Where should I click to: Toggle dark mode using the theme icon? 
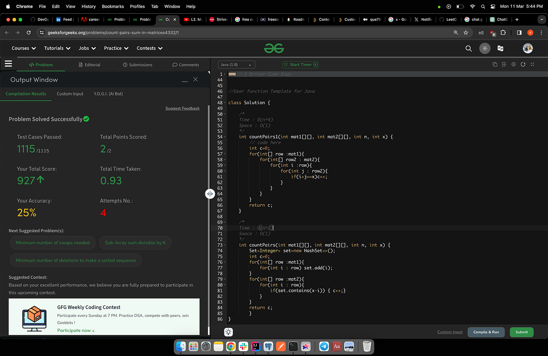pyautogui.click(x=485, y=48)
